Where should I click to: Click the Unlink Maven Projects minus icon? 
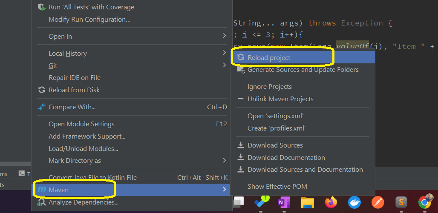click(x=240, y=99)
